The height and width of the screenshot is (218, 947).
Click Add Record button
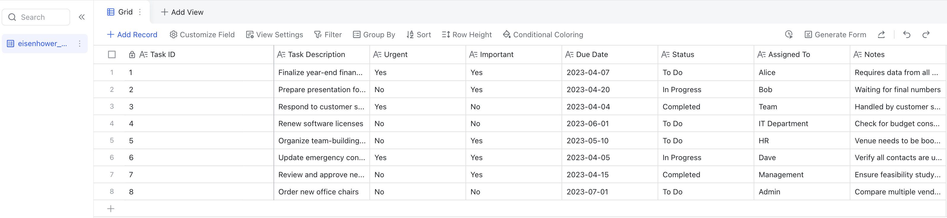click(132, 35)
